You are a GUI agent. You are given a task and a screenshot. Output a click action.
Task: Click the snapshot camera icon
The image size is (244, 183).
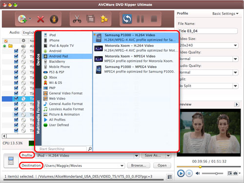click(235, 173)
